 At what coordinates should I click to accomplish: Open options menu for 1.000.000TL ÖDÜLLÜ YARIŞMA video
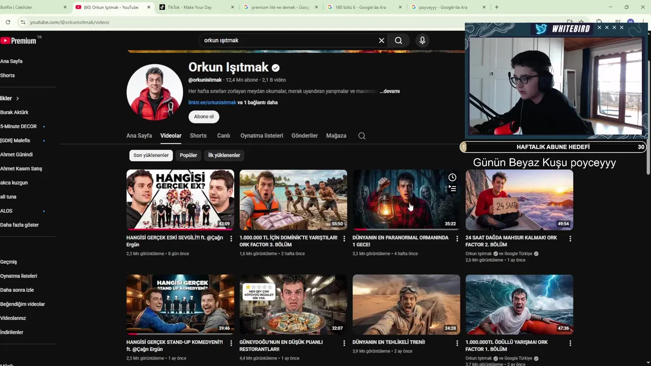click(570, 343)
